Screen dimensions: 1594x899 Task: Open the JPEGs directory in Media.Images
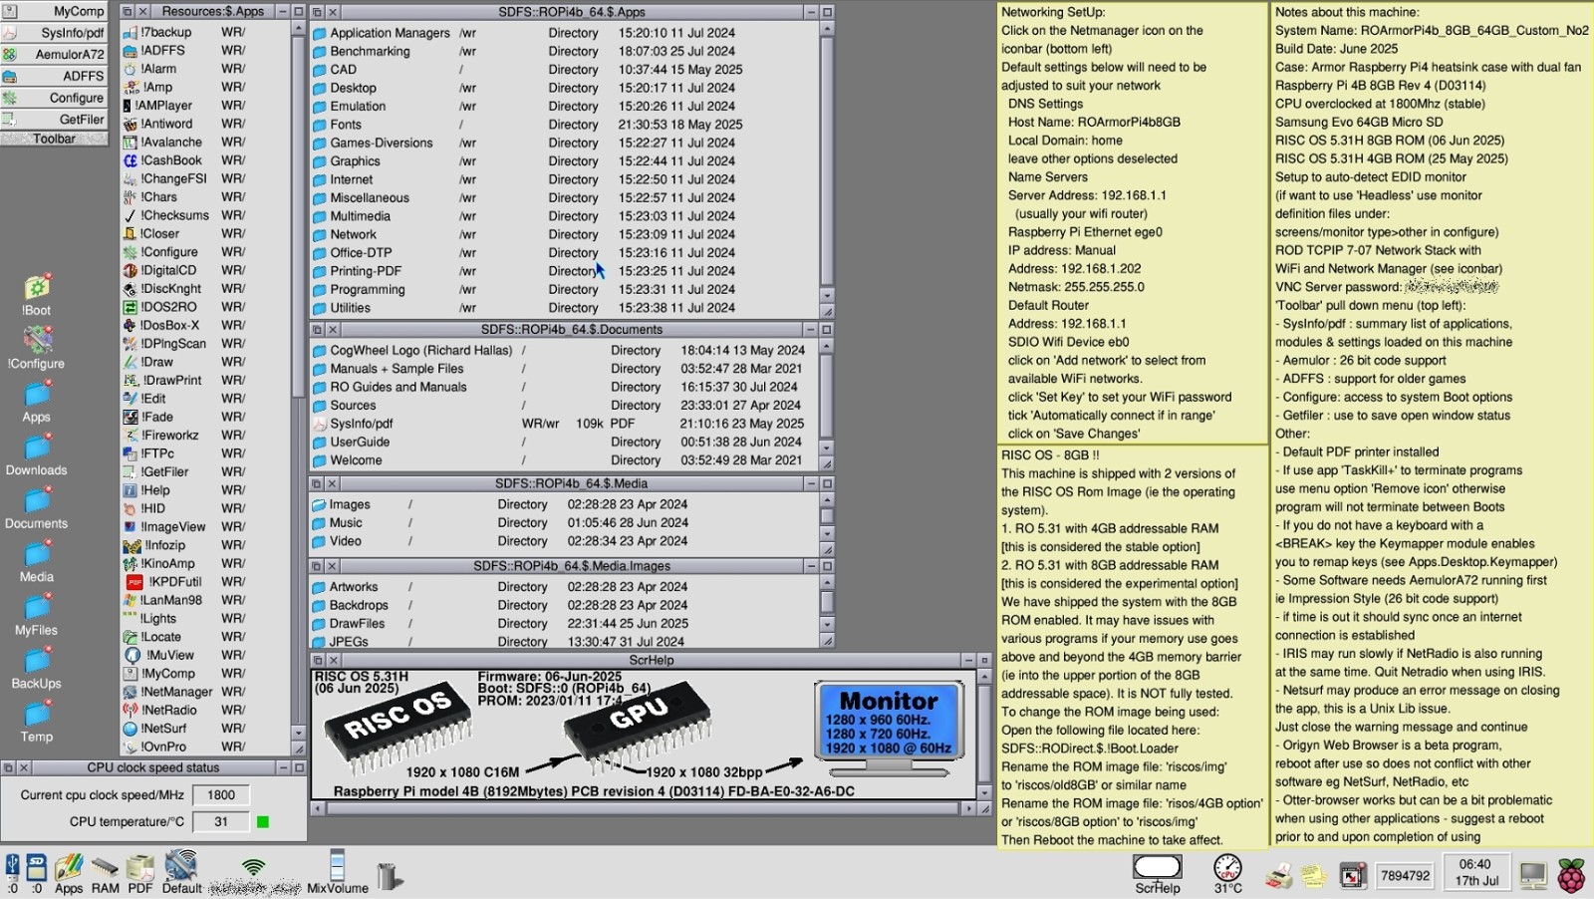coord(340,642)
